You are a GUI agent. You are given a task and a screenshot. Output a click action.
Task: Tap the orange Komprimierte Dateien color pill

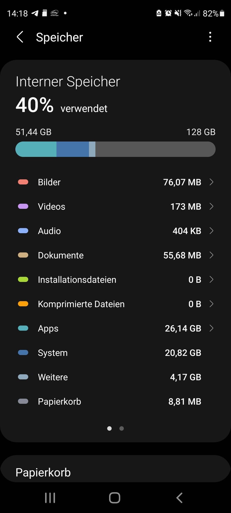(x=23, y=304)
